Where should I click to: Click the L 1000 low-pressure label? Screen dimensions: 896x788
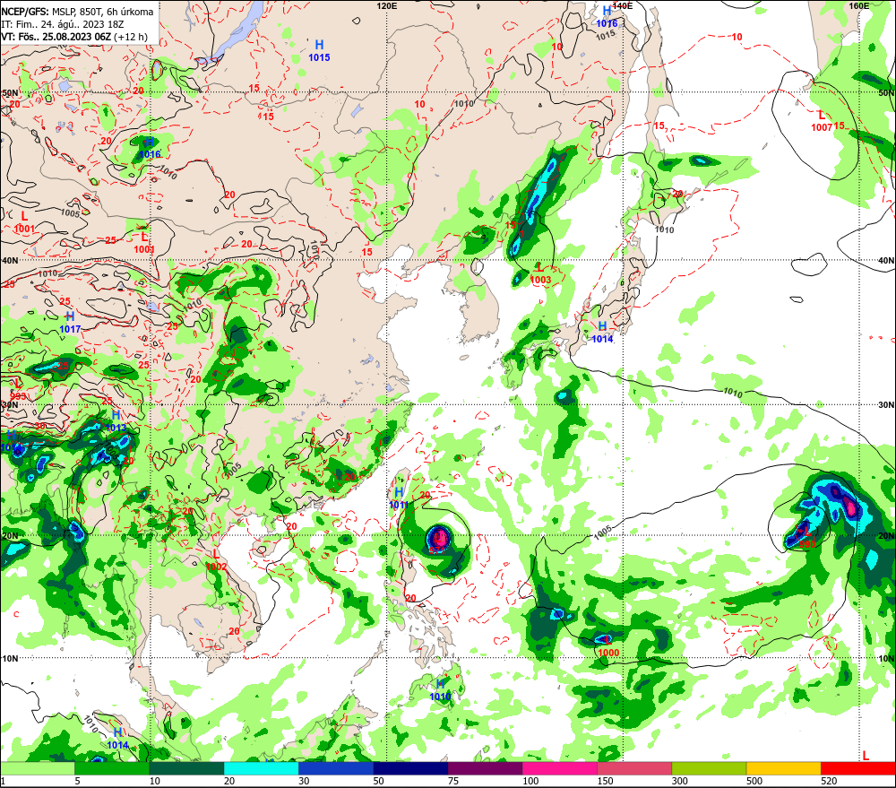coord(608,646)
